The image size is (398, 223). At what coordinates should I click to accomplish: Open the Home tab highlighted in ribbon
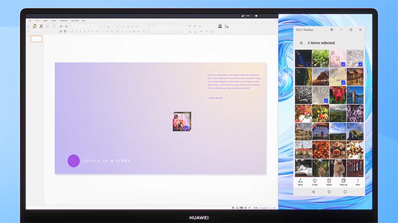37,21
